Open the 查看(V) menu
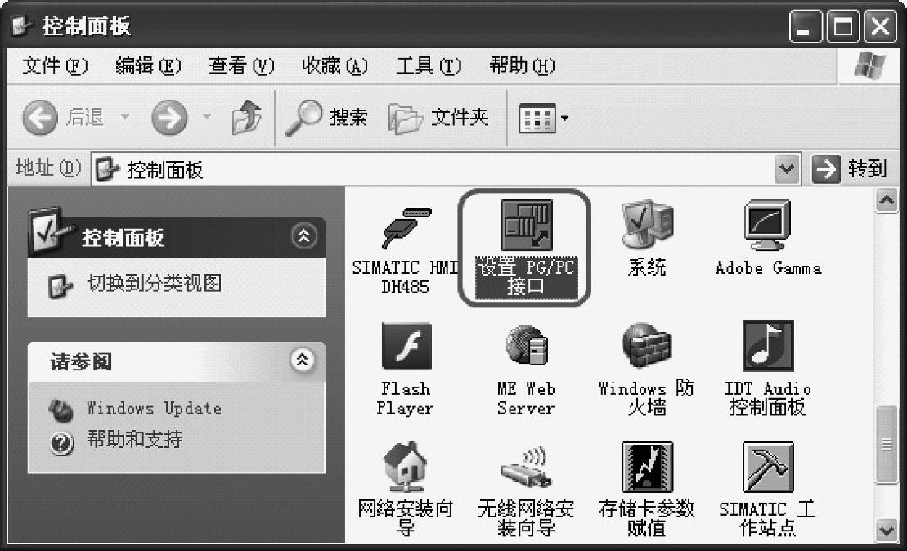The width and height of the screenshot is (907, 551). 241,65
